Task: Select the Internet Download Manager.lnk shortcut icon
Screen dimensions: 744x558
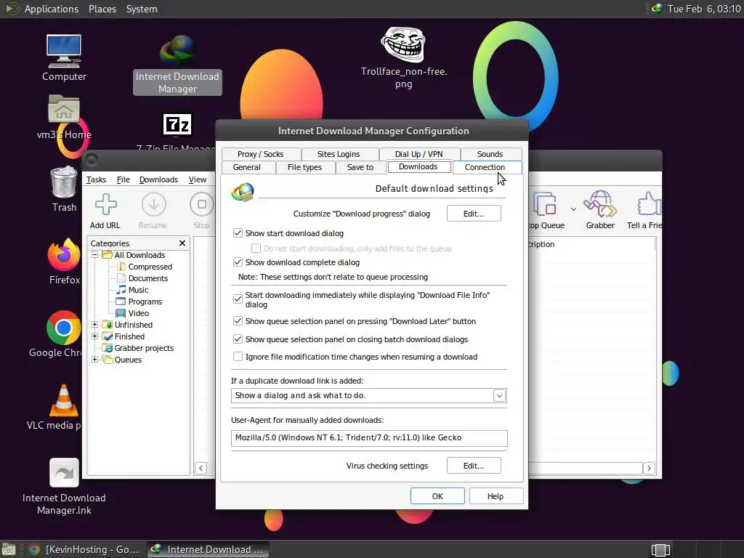Action: 64,472
